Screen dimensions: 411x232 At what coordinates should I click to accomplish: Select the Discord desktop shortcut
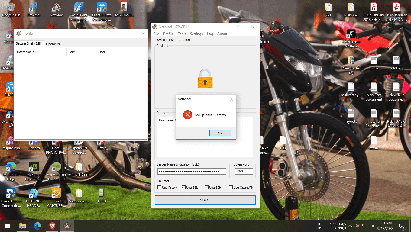(x=34, y=146)
